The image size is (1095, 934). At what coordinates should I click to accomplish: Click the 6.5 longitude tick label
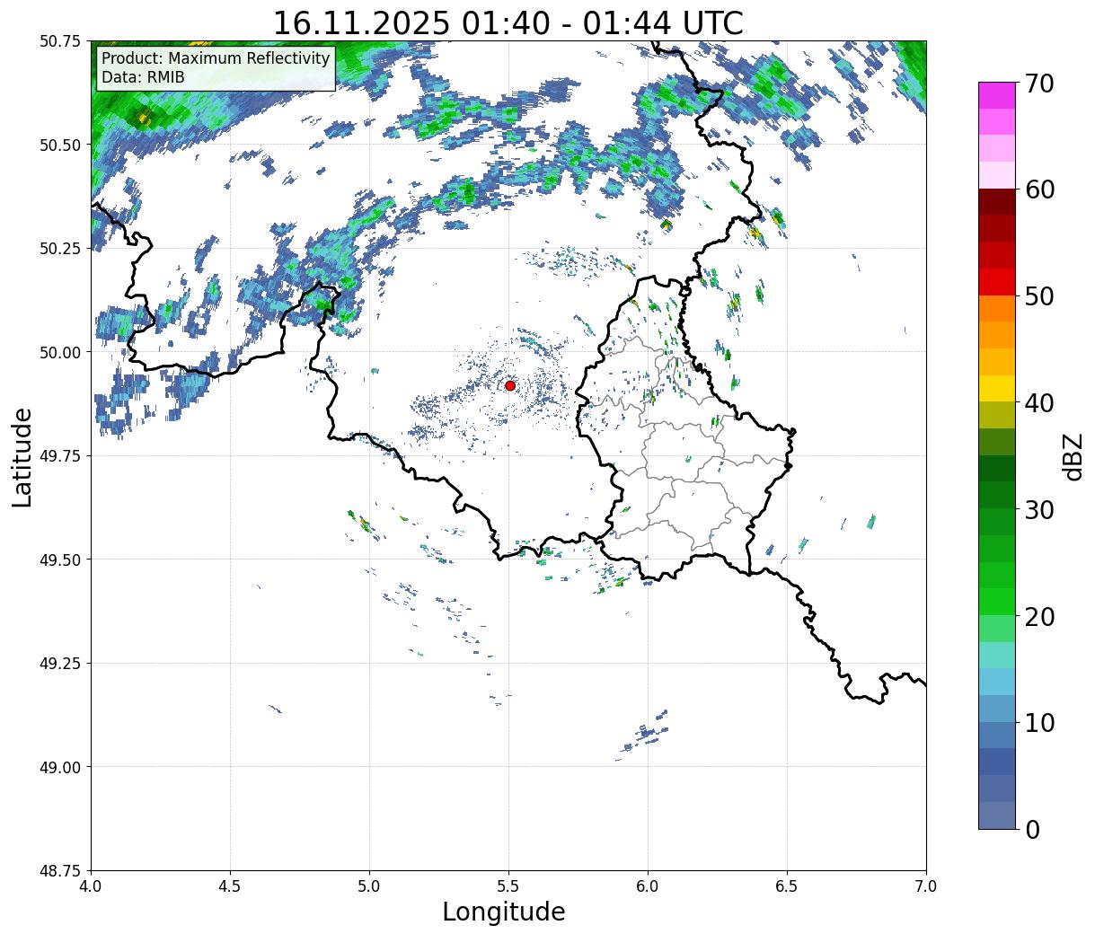[x=787, y=886]
